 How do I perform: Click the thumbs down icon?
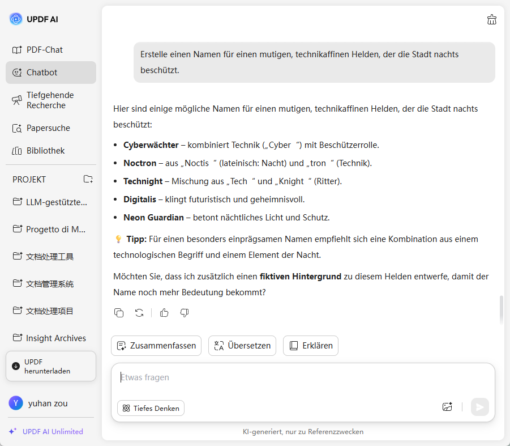[x=185, y=313]
